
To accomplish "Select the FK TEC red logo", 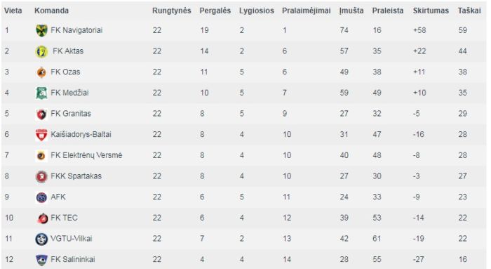I will click(42, 218).
